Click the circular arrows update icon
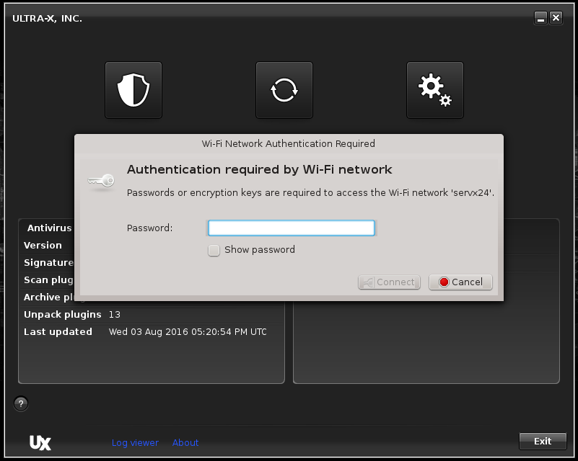The width and height of the screenshot is (578, 461). pyautogui.click(x=284, y=90)
